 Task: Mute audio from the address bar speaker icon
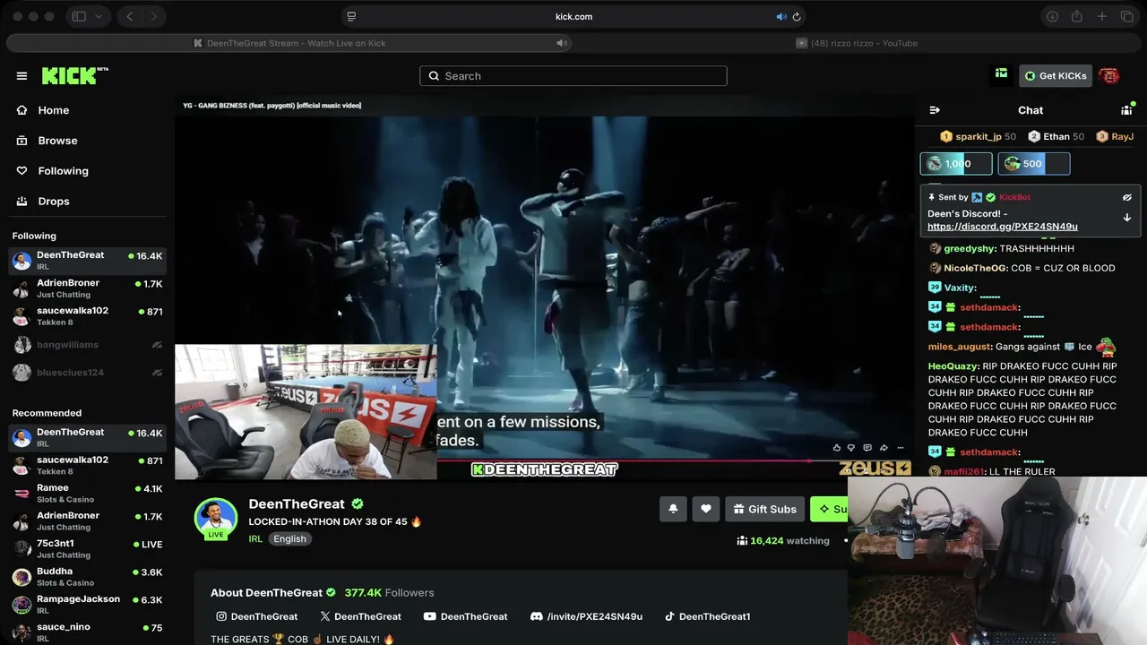[x=780, y=16]
